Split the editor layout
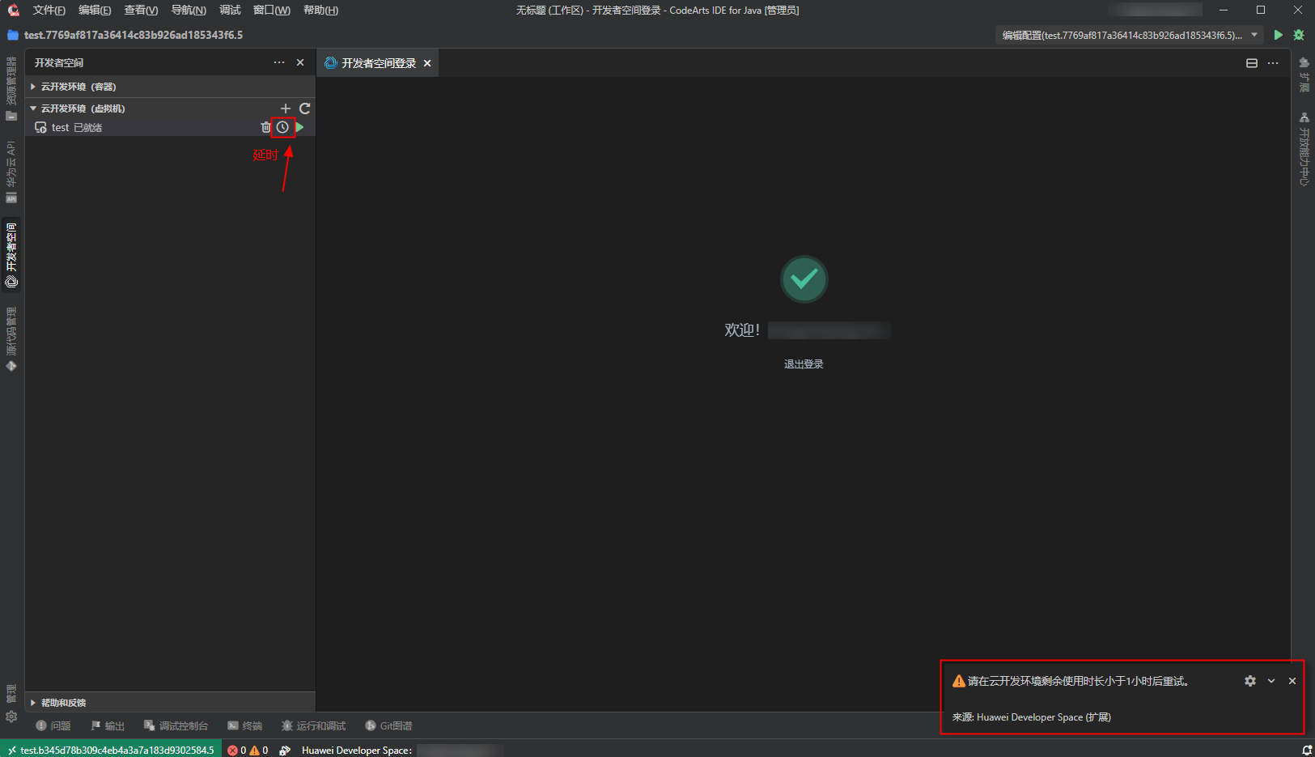The width and height of the screenshot is (1315, 757). coord(1252,63)
